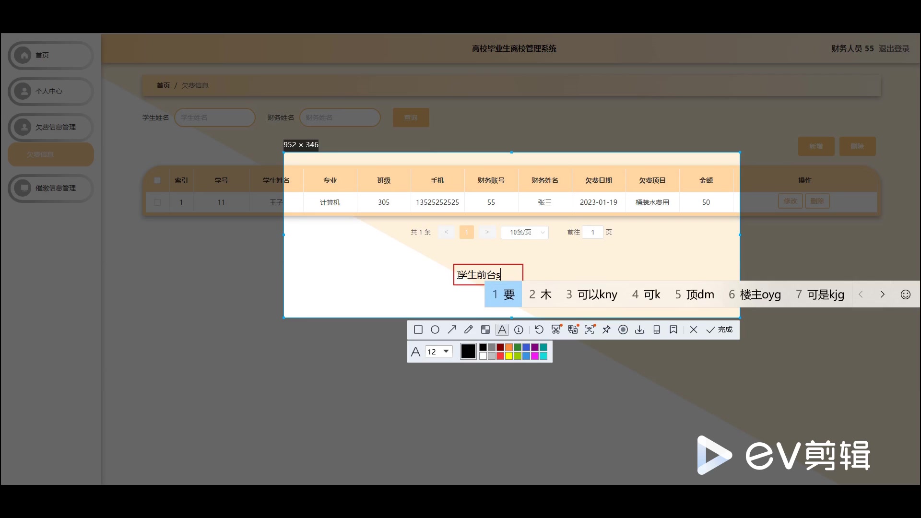The width and height of the screenshot is (921, 518).
Task: Select the mosaic blur tool
Action: 485,330
